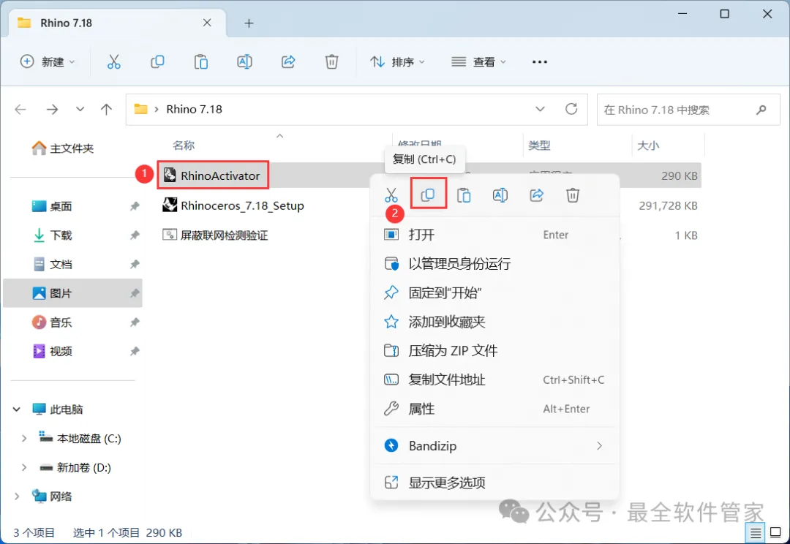Click the Copy icon in the top toolbar
Viewport: 790px width, 544px height.
point(157,61)
